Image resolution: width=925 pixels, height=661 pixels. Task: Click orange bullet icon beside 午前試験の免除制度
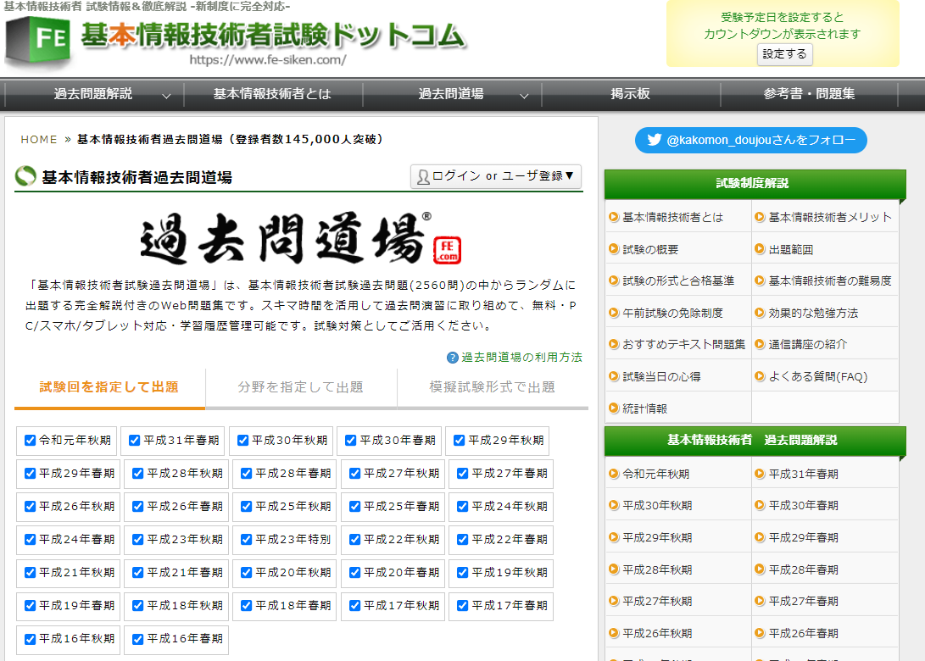tap(614, 313)
